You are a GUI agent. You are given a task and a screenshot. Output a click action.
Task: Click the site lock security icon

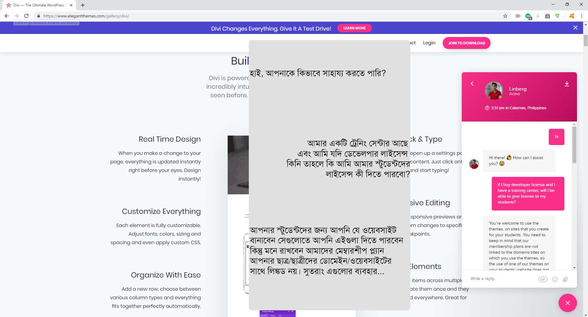click(39, 16)
